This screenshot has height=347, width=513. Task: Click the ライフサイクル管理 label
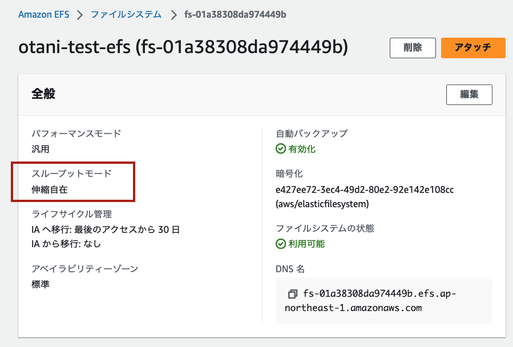72,214
